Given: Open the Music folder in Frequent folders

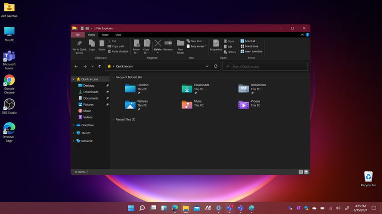Looking at the screenshot, I should [187, 104].
